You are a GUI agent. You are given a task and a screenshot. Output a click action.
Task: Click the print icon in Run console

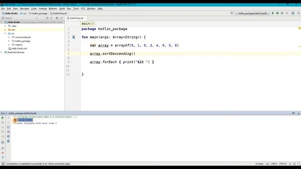tap(8, 137)
